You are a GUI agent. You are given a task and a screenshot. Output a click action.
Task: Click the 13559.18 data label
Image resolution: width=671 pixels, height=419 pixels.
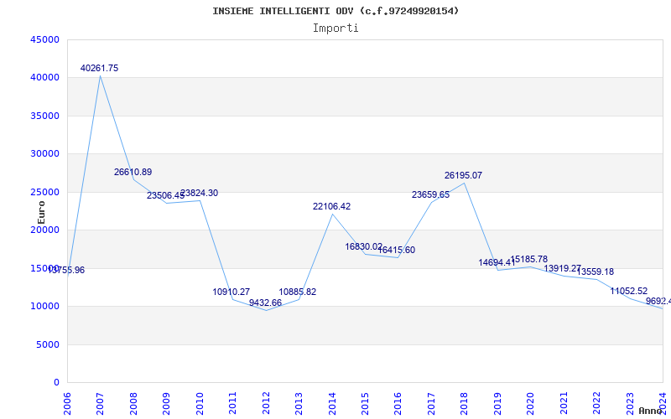click(596, 272)
